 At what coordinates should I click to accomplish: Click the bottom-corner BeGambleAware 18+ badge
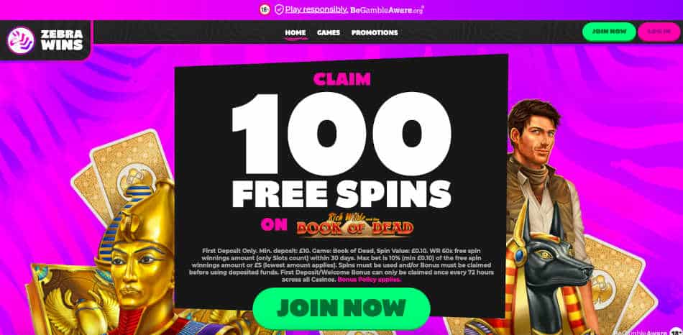tap(647, 332)
